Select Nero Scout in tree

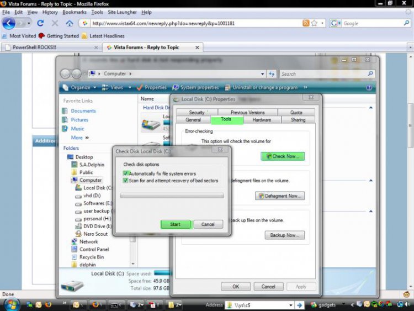(x=95, y=234)
